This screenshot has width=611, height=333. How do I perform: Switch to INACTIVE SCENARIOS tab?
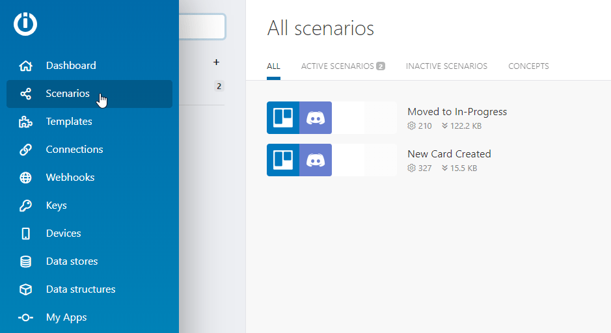click(x=446, y=66)
